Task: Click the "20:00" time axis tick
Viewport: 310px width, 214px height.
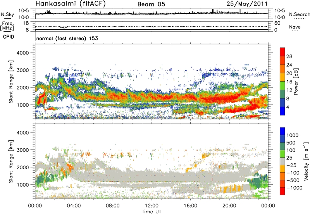Action: [229, 206]
